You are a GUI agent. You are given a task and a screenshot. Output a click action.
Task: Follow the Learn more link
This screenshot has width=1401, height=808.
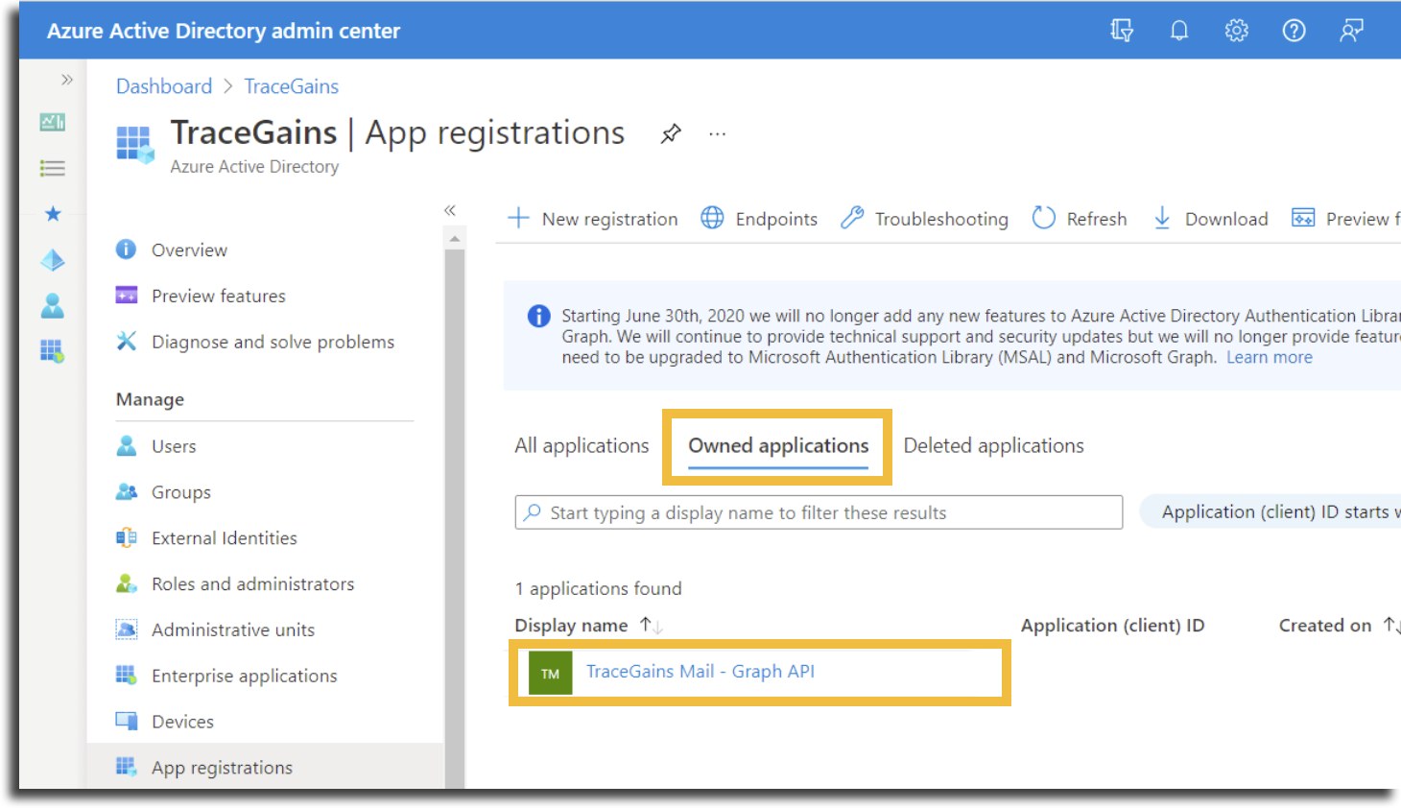(1269, 358)
